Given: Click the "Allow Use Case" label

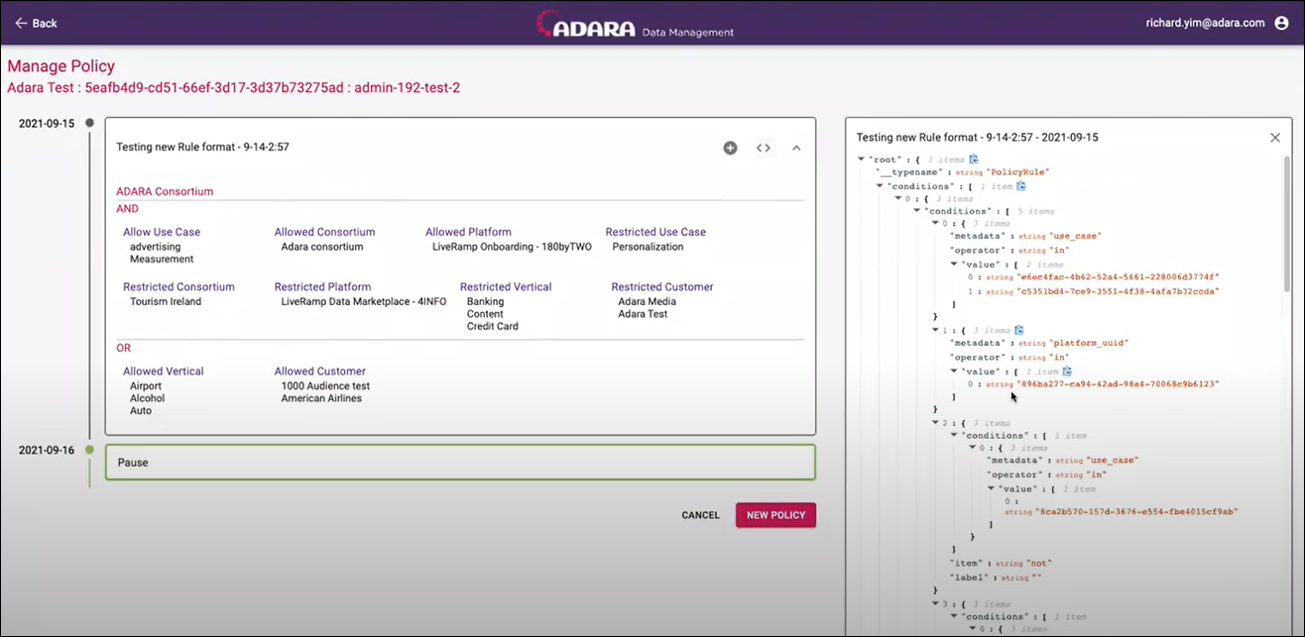Looking at the screenshot, I should click(x=162, y=232).
